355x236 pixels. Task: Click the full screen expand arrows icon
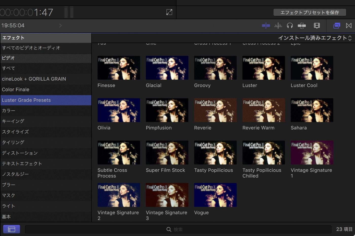pyautogui.click(x=169, y=12)
